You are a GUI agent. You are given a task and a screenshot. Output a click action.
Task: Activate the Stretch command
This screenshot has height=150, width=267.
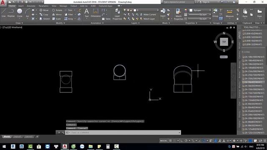(x=45, y=19)
